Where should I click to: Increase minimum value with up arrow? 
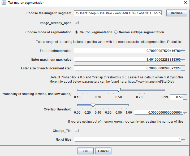tap(183, 49)
